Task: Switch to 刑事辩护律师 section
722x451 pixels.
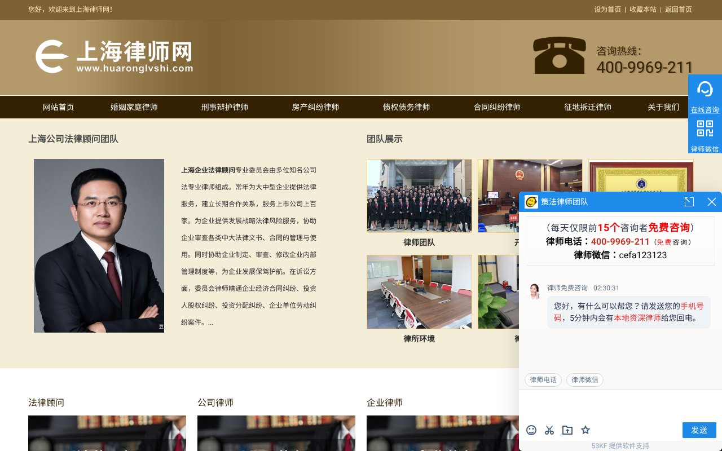Action: coord(225,107)
